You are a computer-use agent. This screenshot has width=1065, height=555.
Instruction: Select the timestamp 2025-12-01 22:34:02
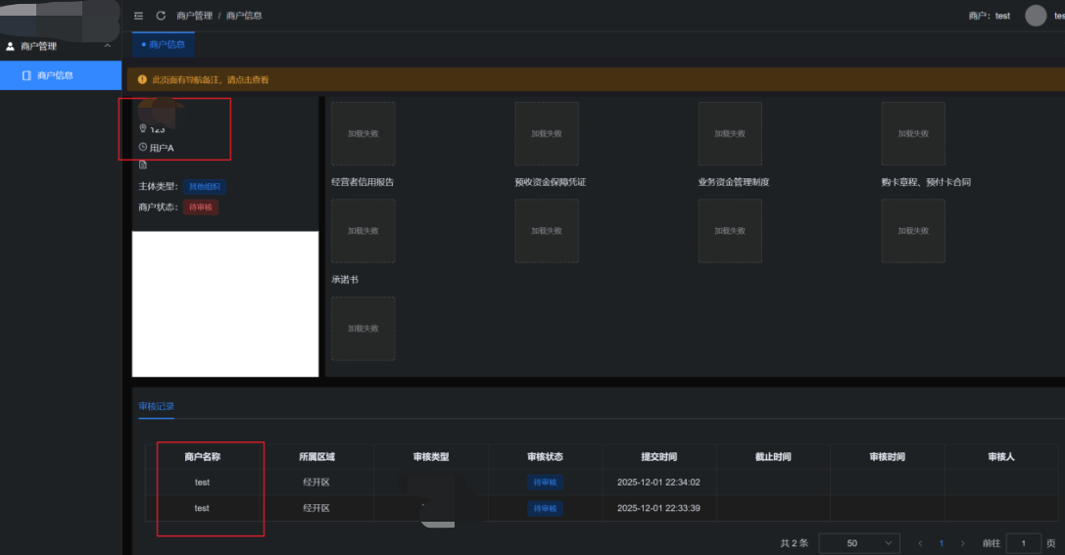click(658, 483)
